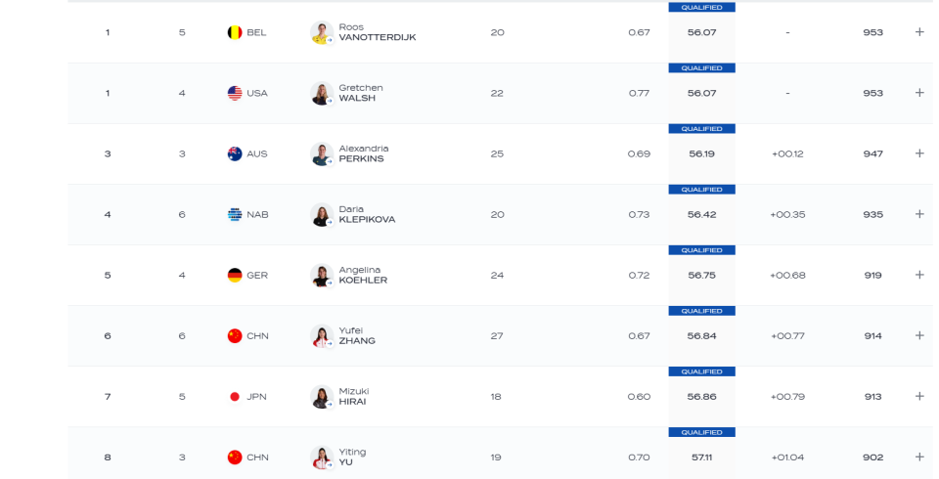Expand Alexandria Perkins' row details

coord(919,153)
